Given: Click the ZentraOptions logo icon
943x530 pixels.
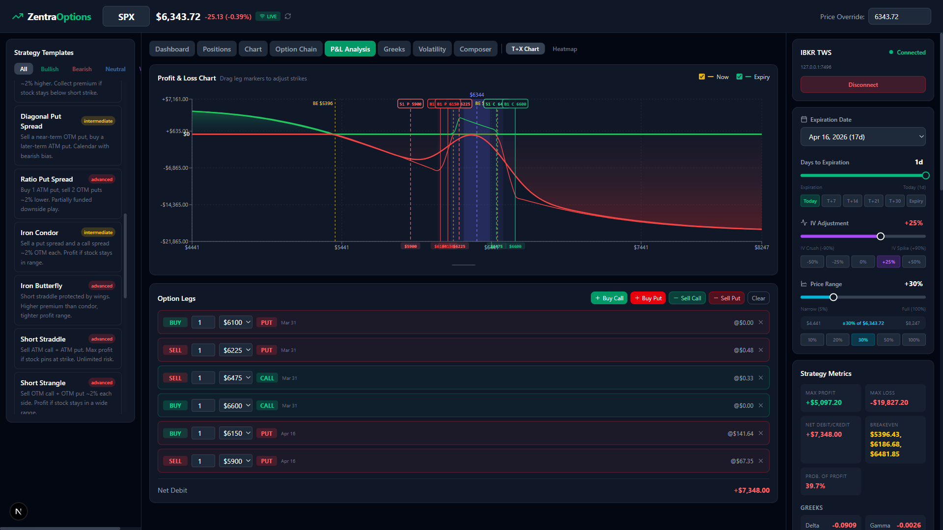Looking at the screenshot, I should coord(18,17).
